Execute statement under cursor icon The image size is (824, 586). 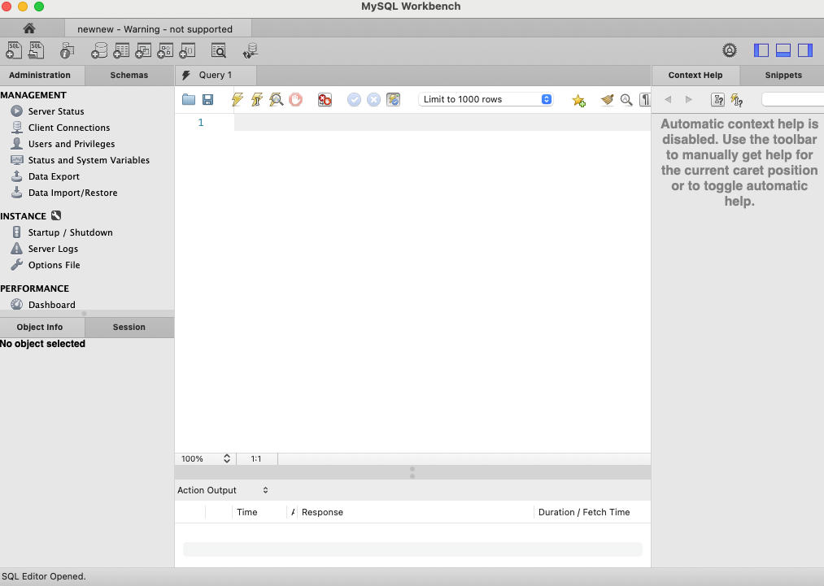[257, 99]
